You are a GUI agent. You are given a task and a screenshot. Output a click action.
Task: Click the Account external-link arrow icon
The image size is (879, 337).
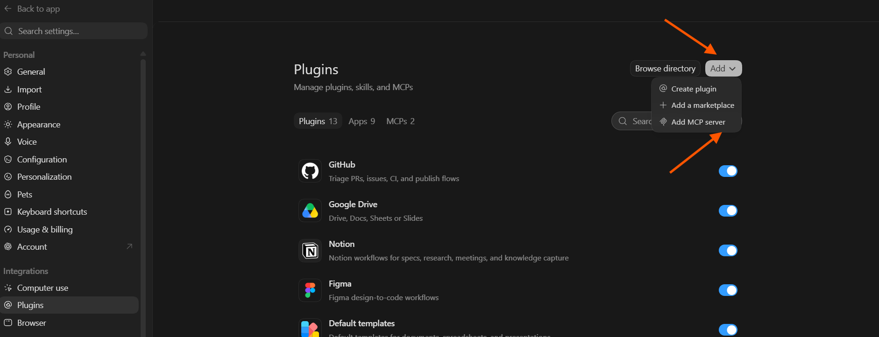pos(129,246)
